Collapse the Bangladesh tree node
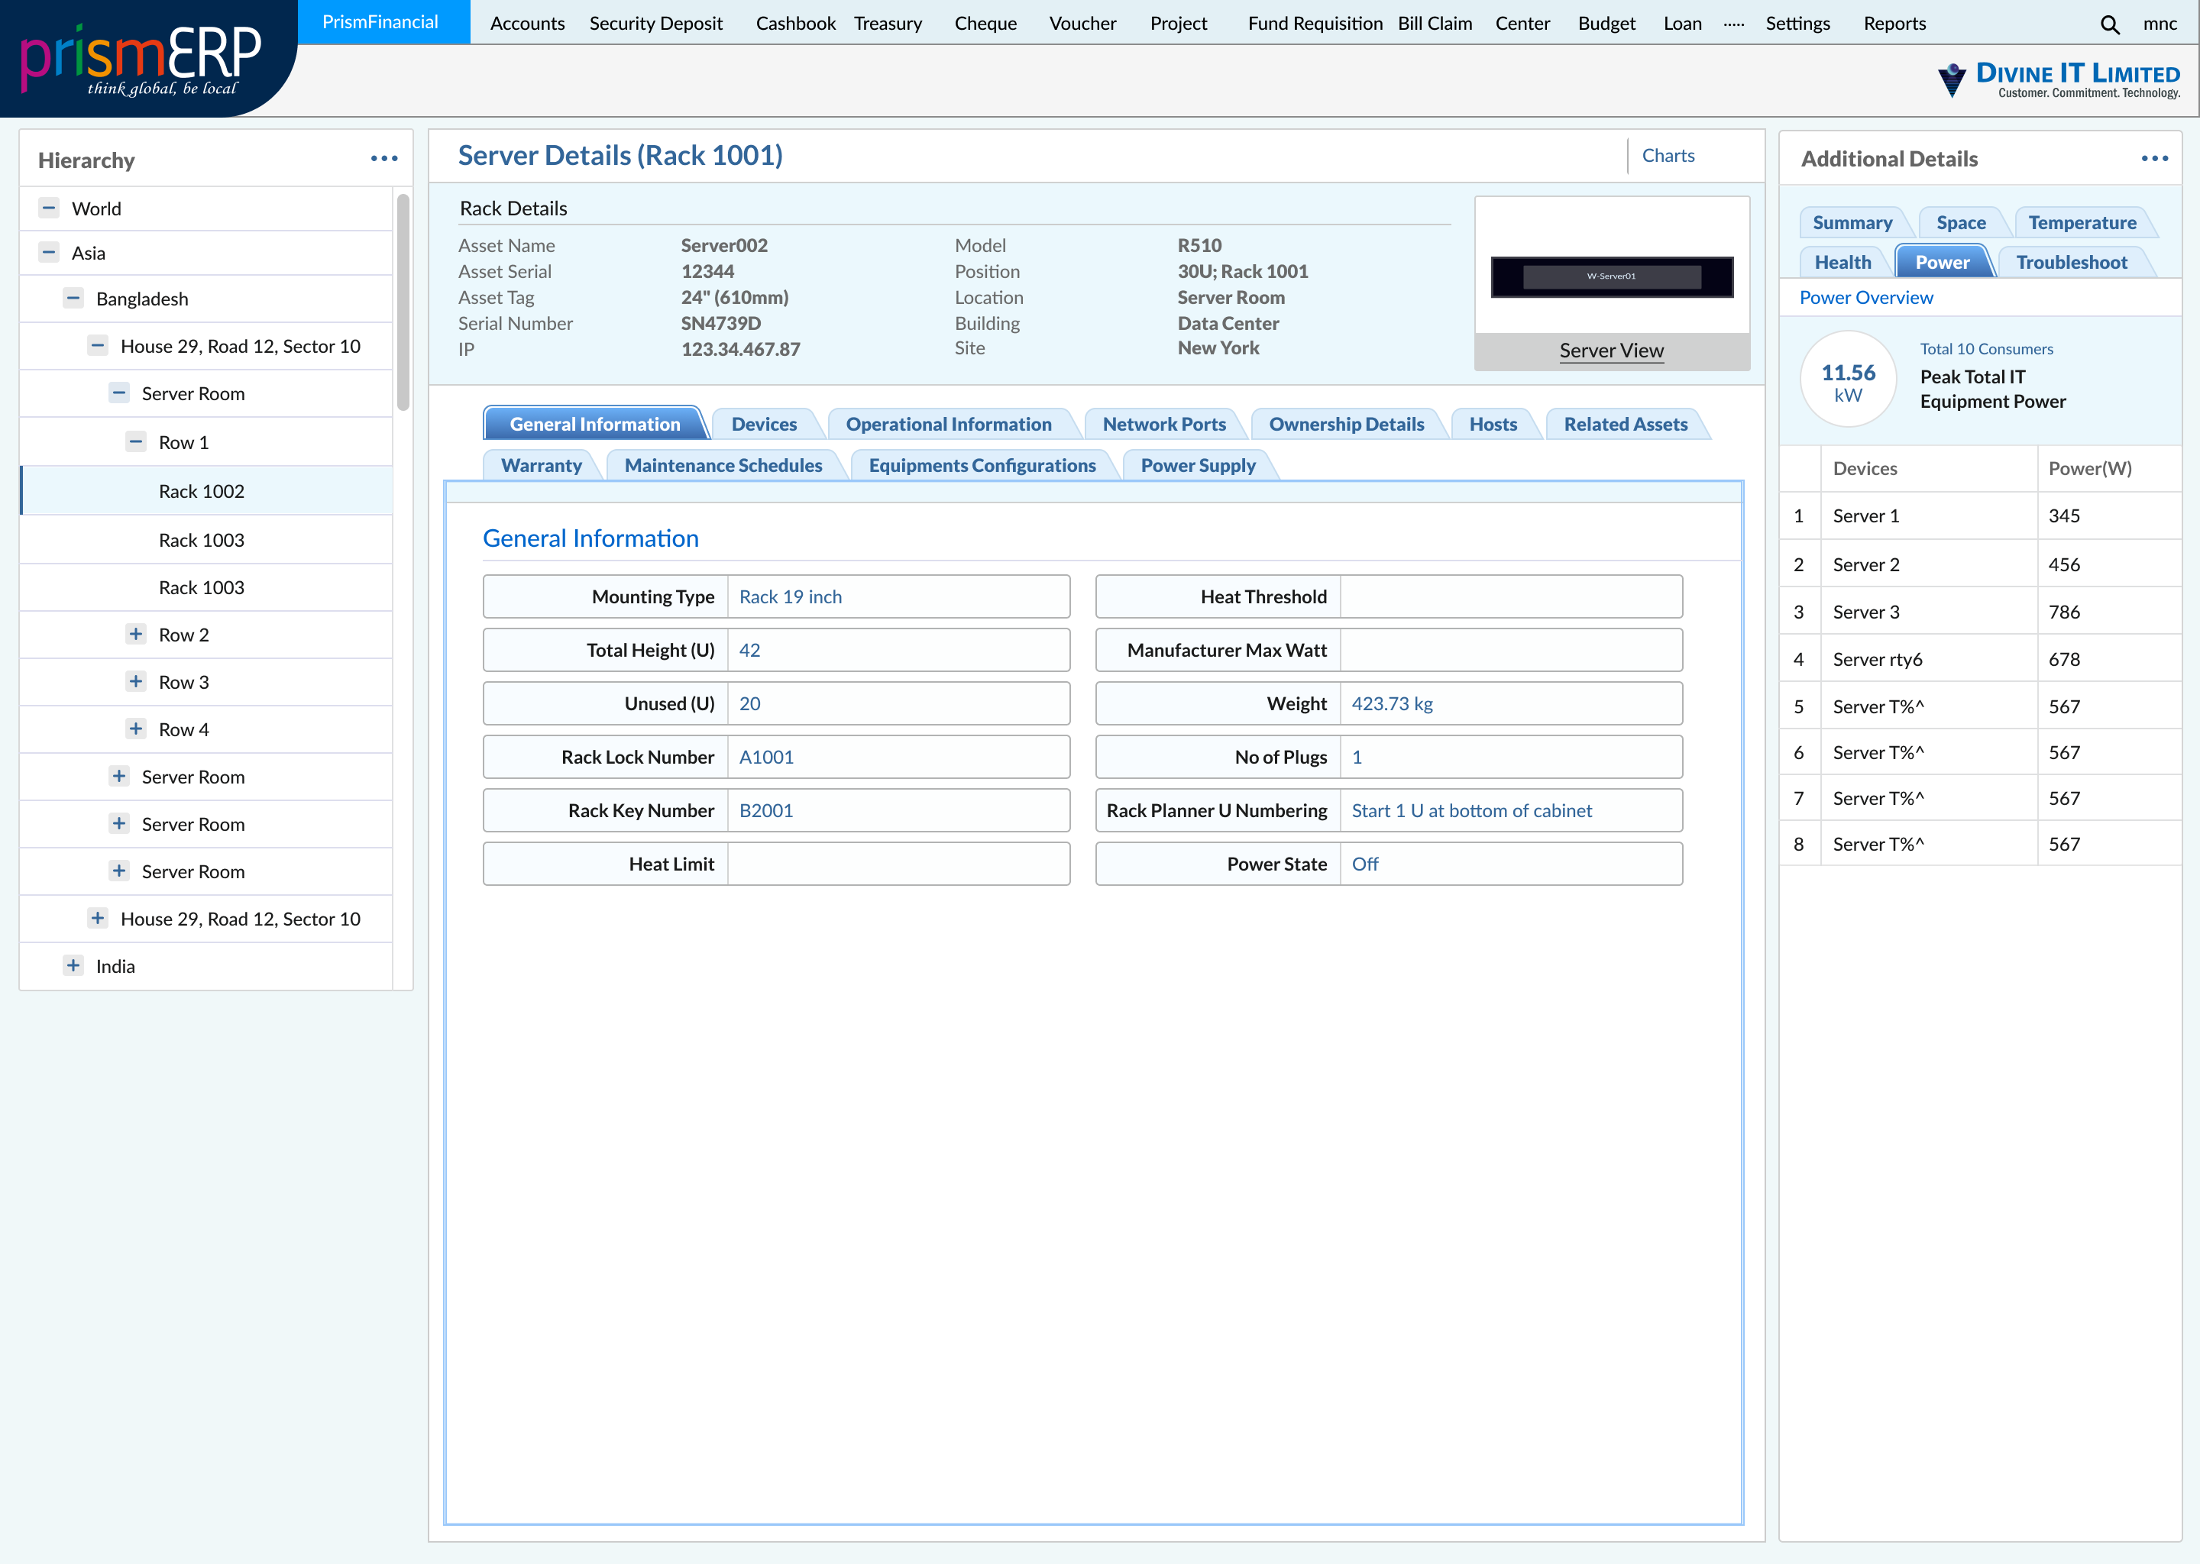The width and height of the screenshot is (2200, 1564). [x=73, y=298]
